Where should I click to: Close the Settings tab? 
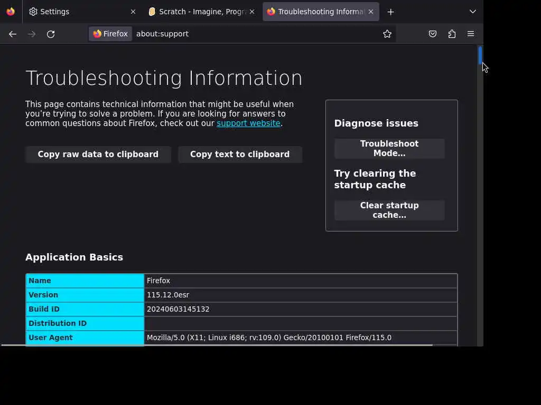133,12
